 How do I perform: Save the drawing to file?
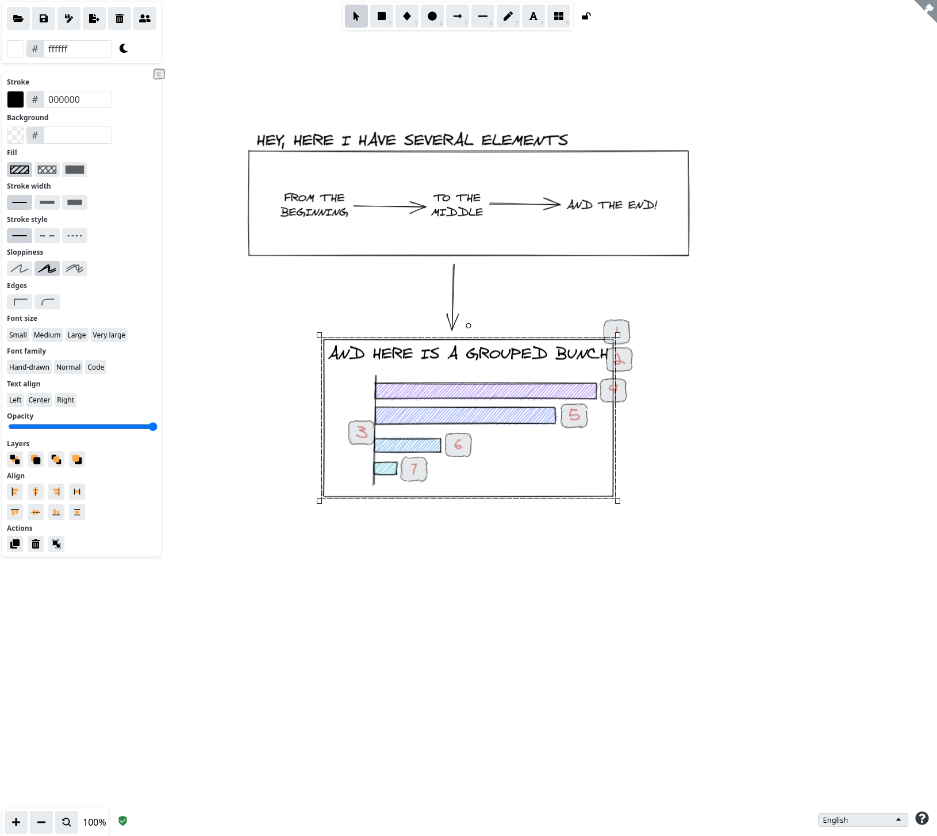tap(43, 18)
